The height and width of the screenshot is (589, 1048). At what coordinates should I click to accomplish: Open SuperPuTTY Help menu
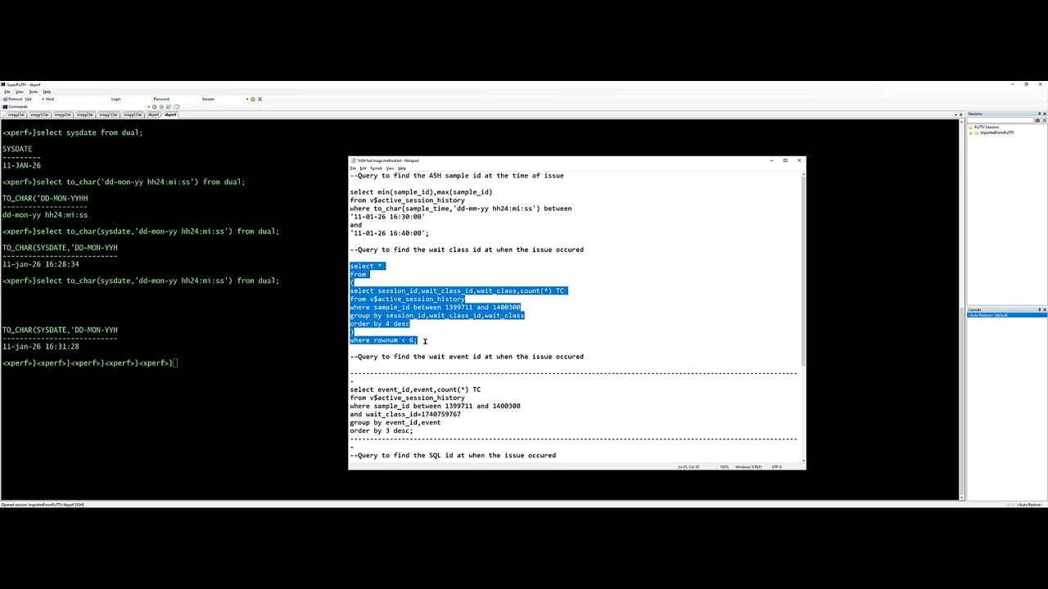point(47,92)
